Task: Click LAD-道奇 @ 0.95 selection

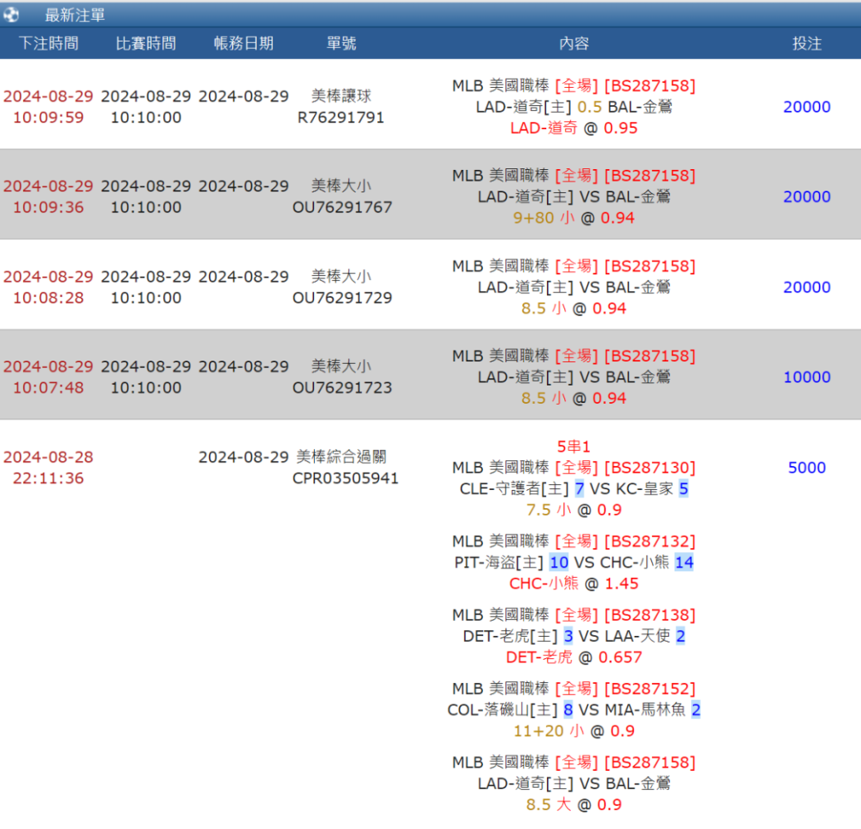Action: pos(573,128)
